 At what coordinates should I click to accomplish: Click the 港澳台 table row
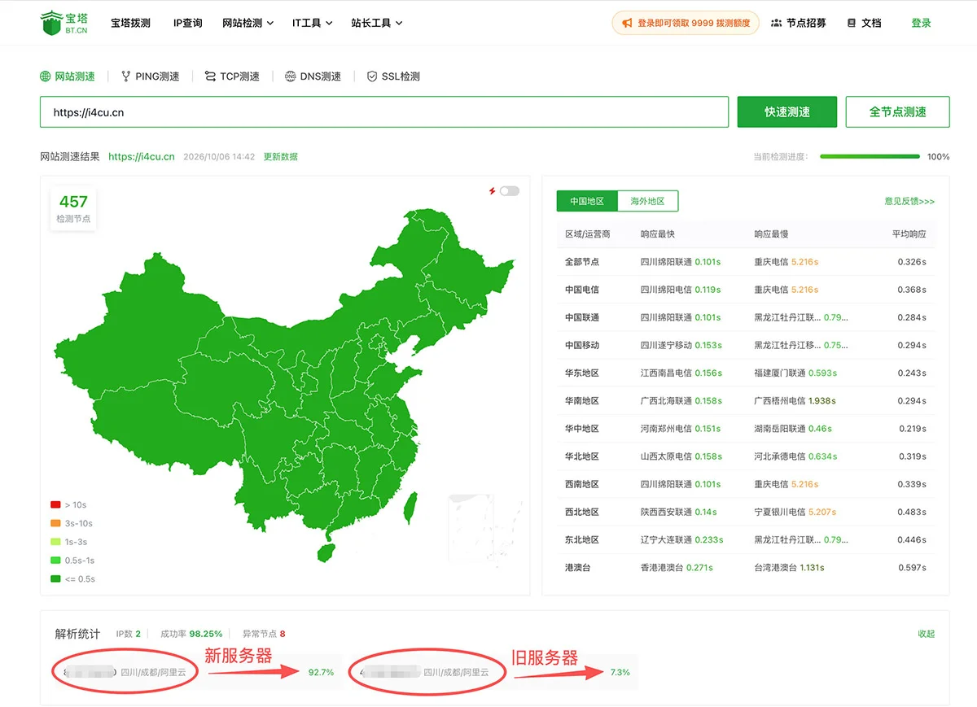pyautogui.click(x=746, y=567)
